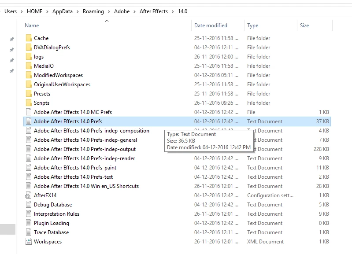Viewport: 352px width, 254px height.
Task: Click the 'Configuration sett...' type cell
Action: pyautogui.click(x=270, y=195)
